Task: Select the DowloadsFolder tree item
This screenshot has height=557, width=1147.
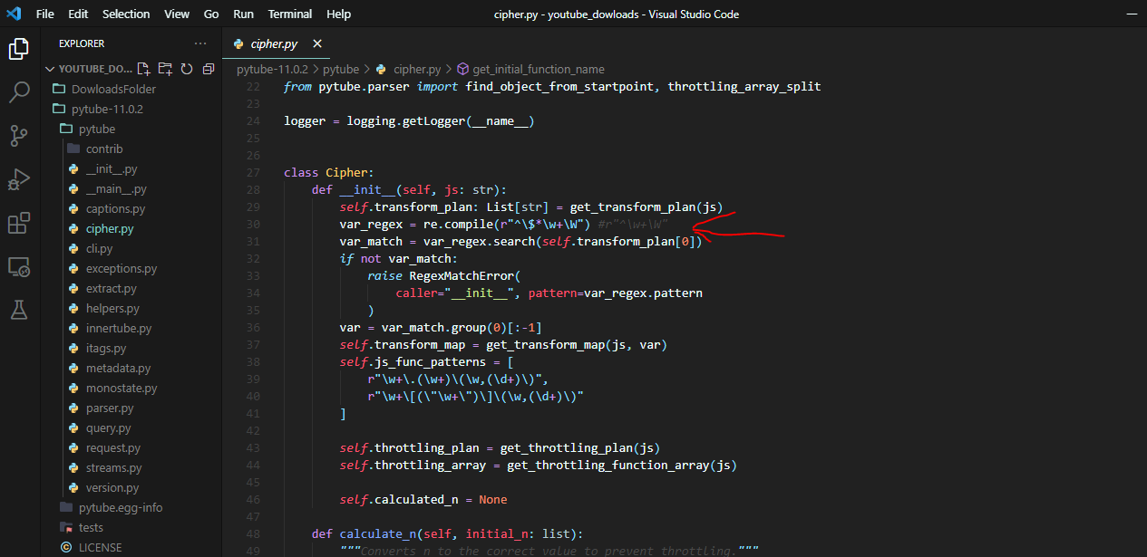Action: (x=112, y=89)
